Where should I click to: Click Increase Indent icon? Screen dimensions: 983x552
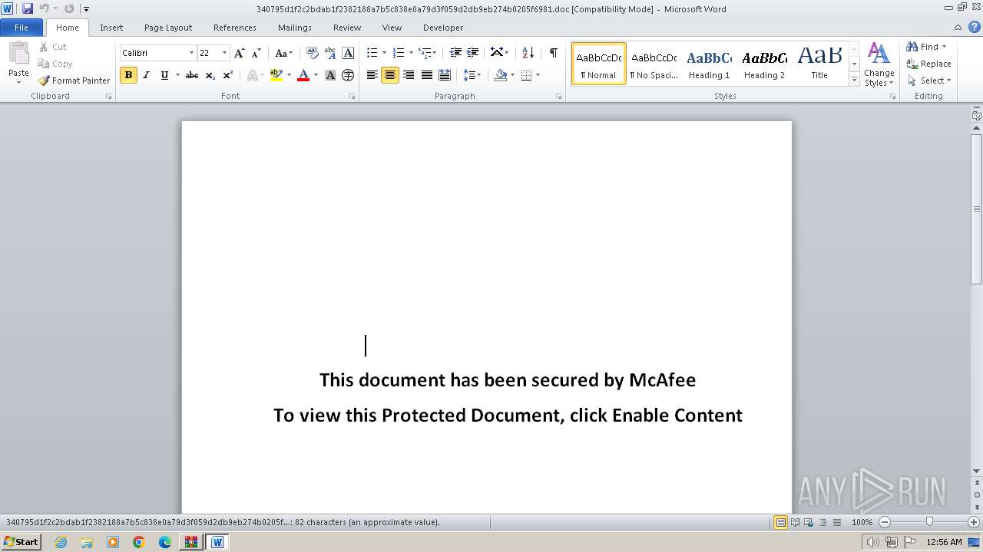pos(473,53)
